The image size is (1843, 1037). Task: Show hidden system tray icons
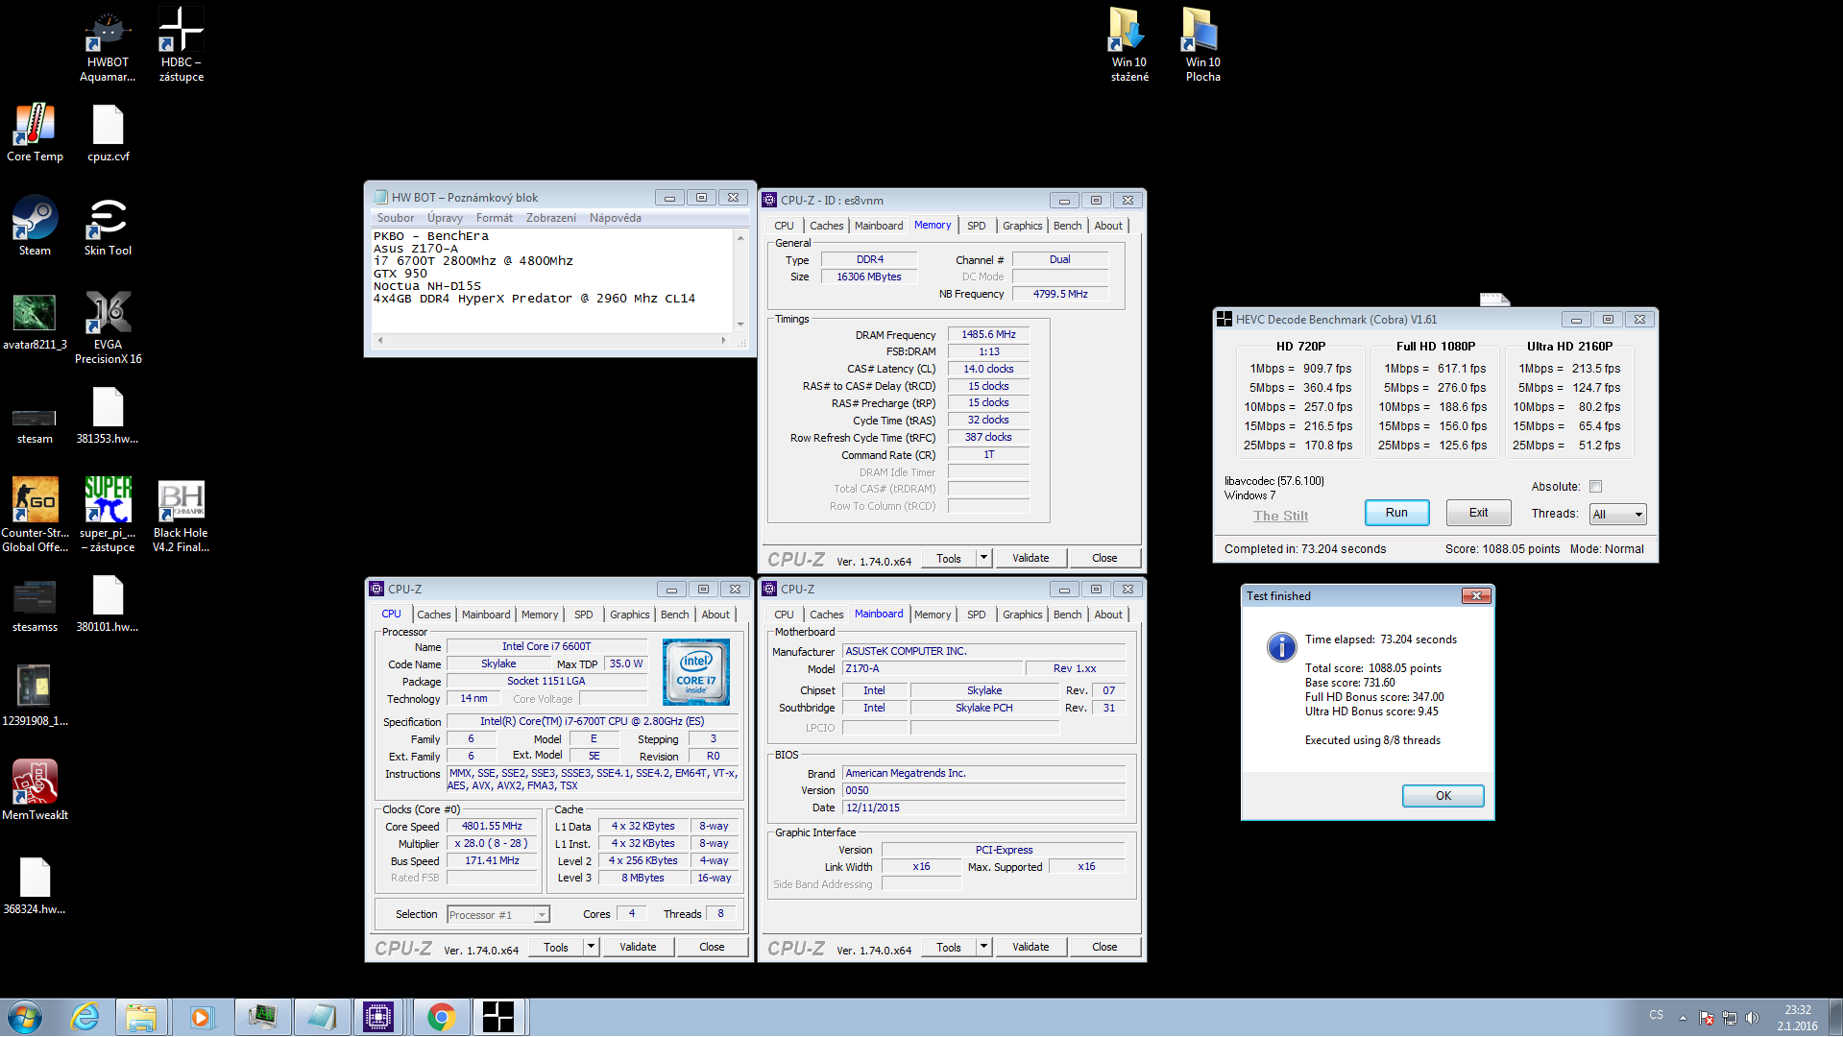coord(1683,1018)
